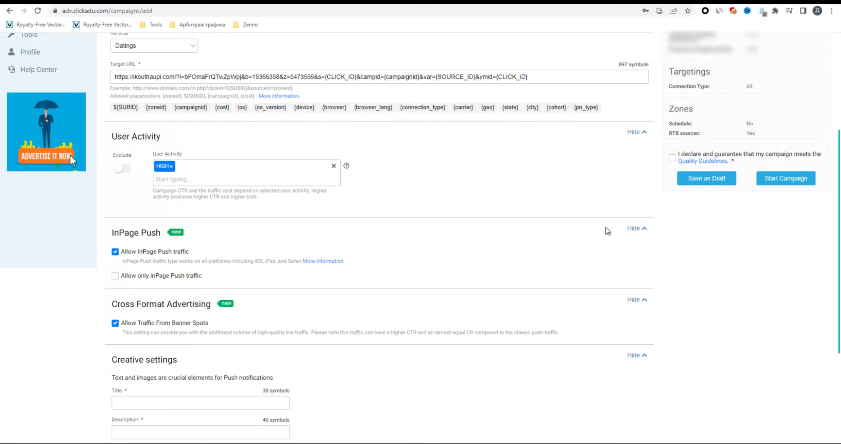
Task: Click the Profile icon in the sidebar
Action: pyautogui.click(x=11, y=52)
